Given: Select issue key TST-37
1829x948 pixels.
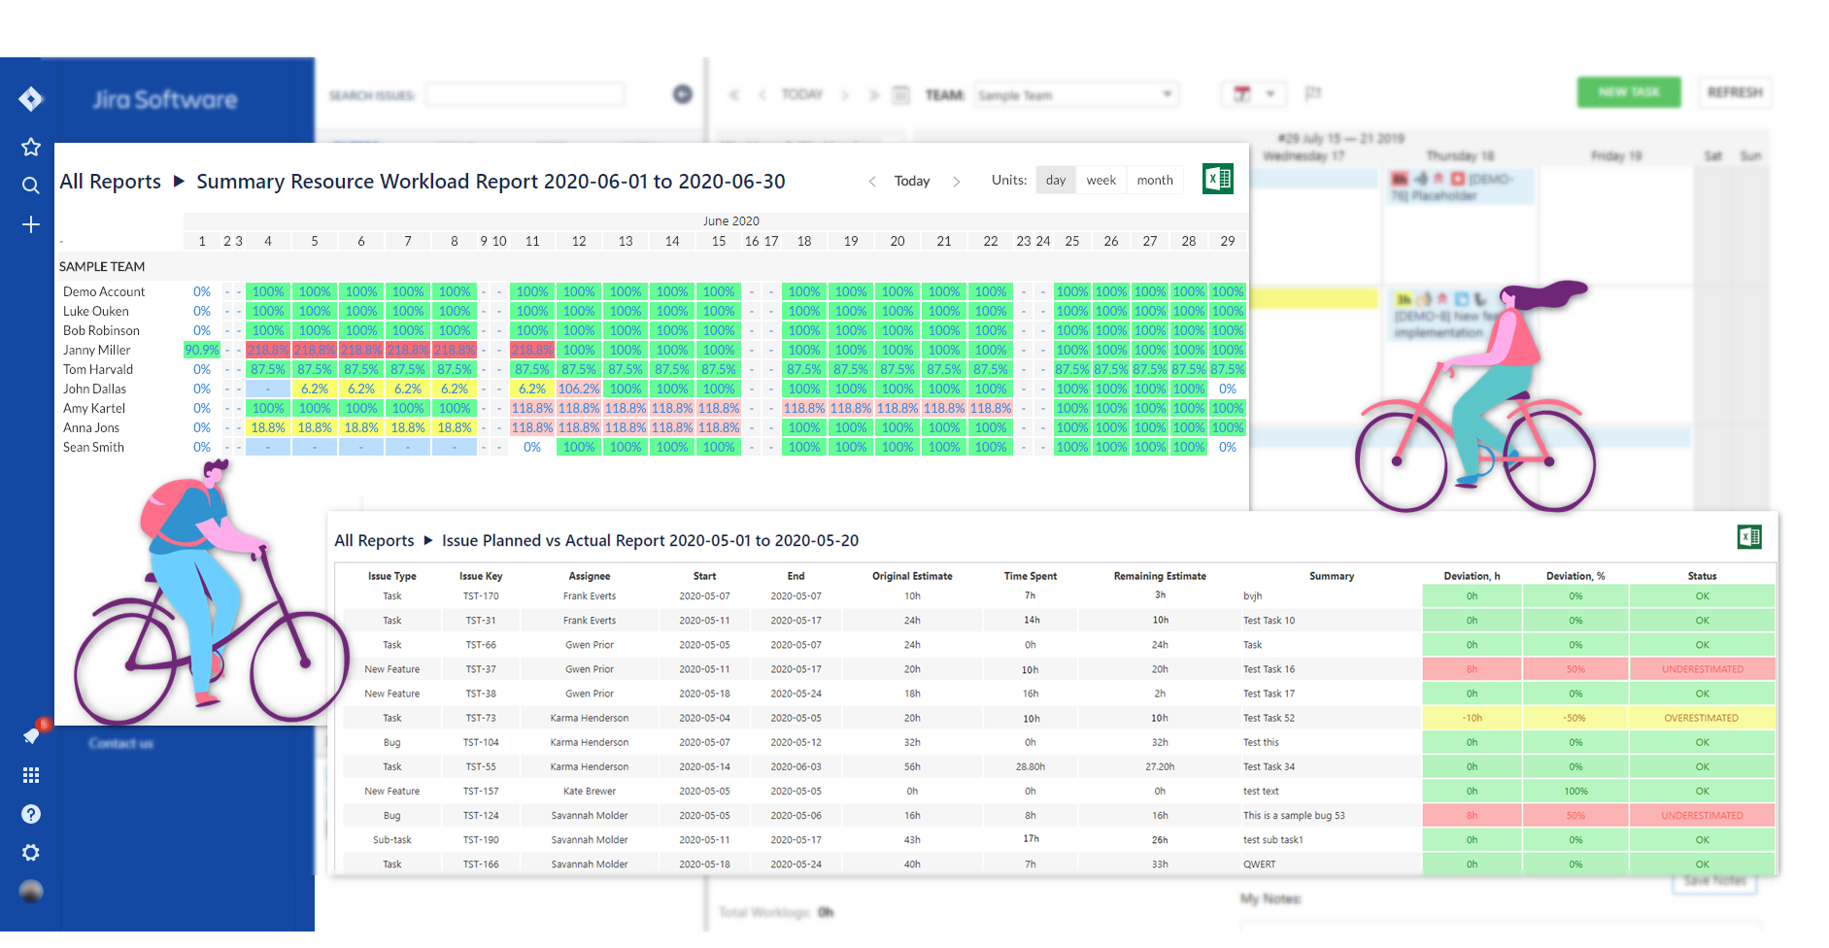Looking at the screenshot, I should coord(481,669).
